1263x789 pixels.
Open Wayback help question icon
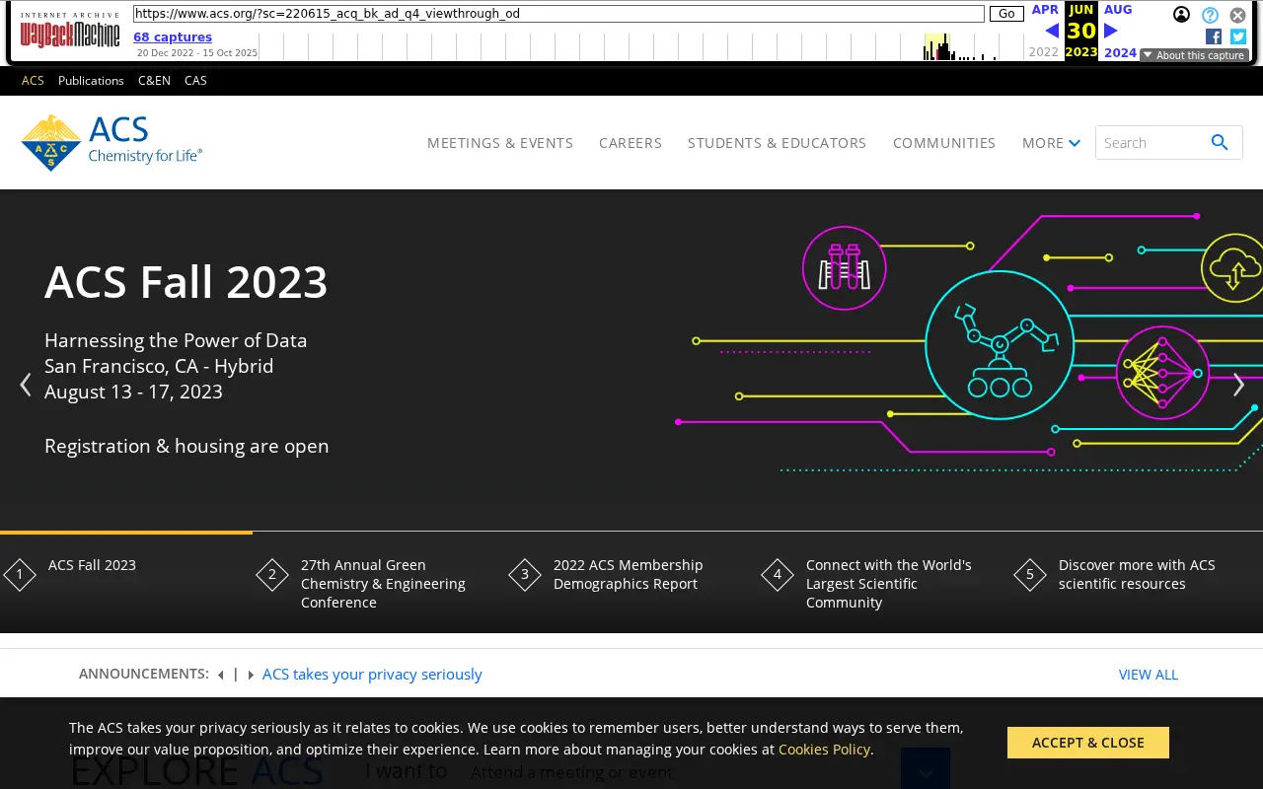click(x=1210, y=15)
